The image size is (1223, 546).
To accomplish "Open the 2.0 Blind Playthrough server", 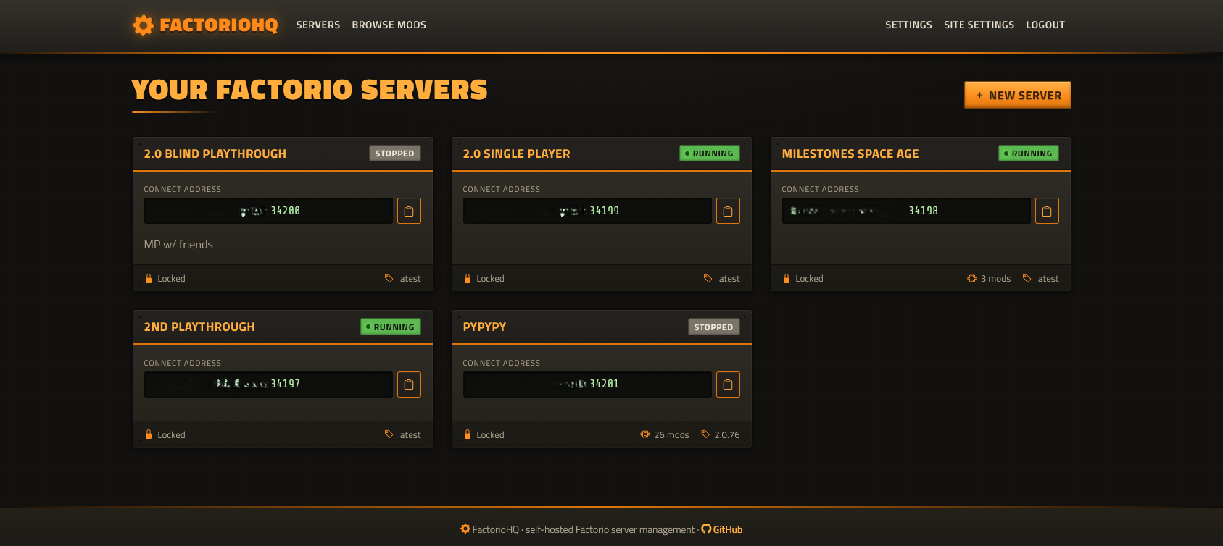I will pos(215,154).
